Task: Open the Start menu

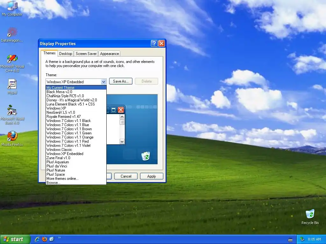Action: [15, 239]
